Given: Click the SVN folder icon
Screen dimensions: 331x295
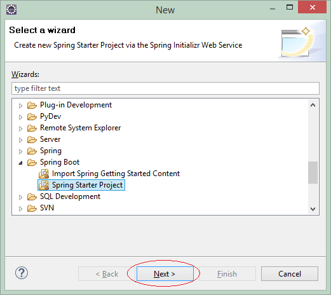Looking at the screenshot, I should (32, 208).
